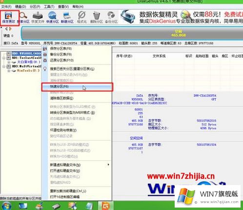243x210 pixels.
Task: Select HD1:TeclastCool disk in tree
Action: pyautogui.click(x=26, y=58)
